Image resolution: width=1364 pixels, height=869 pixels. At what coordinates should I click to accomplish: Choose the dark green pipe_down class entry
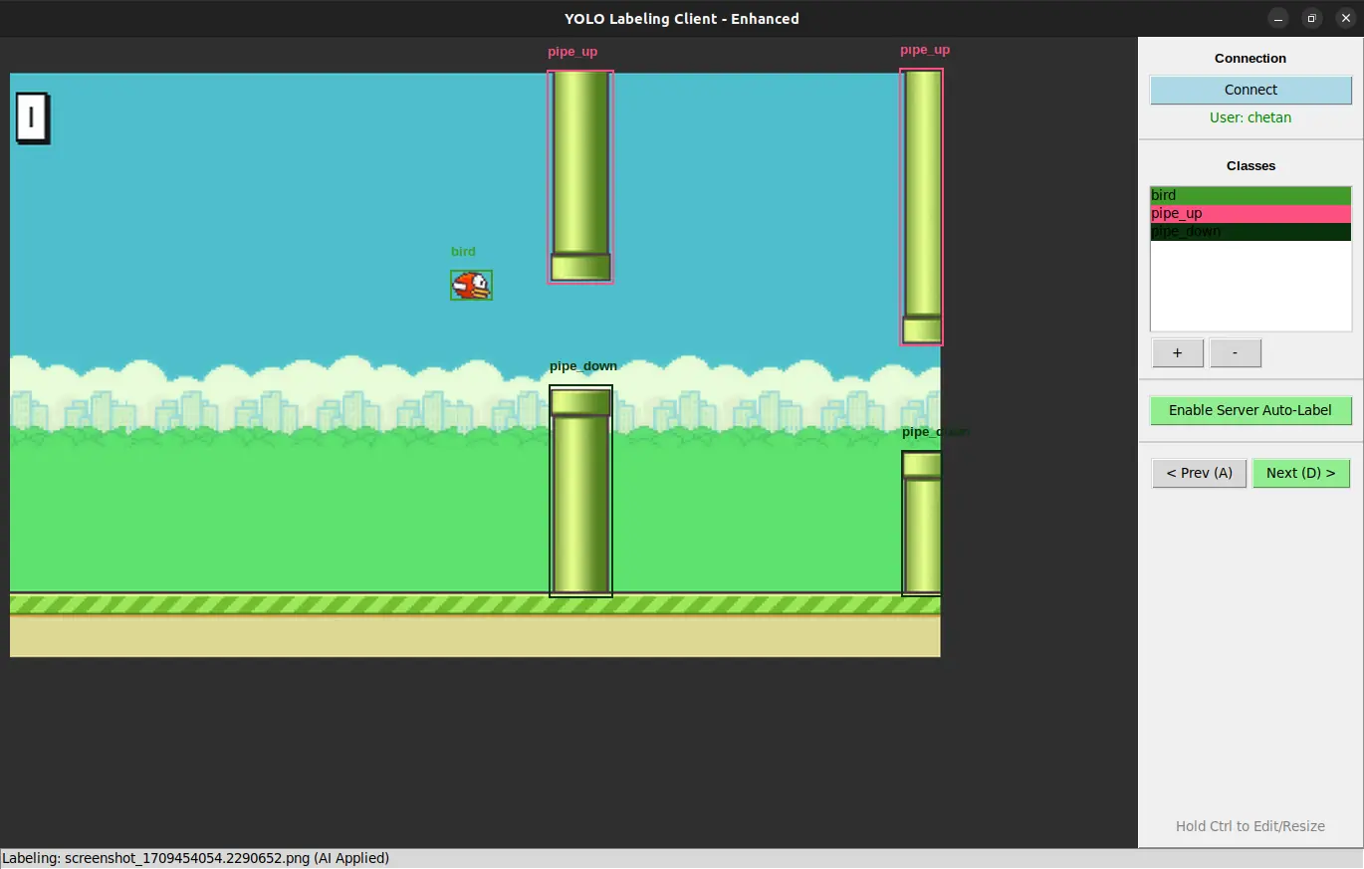pyautogui.click(x=1250, y=231)
